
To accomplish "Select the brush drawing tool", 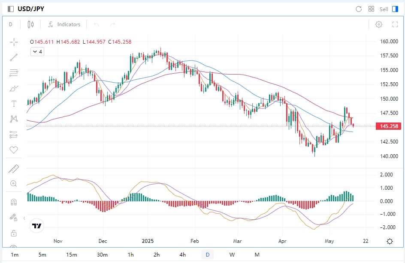I will tap(14, 88).
